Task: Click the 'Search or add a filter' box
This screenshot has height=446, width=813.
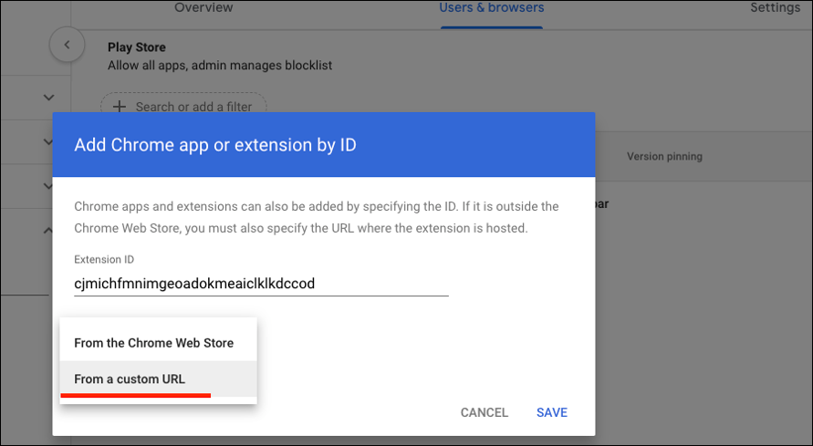Action: click(x=193, y=107)
